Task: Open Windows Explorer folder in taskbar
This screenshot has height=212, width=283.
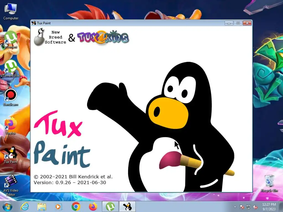Action: [42, 206]
